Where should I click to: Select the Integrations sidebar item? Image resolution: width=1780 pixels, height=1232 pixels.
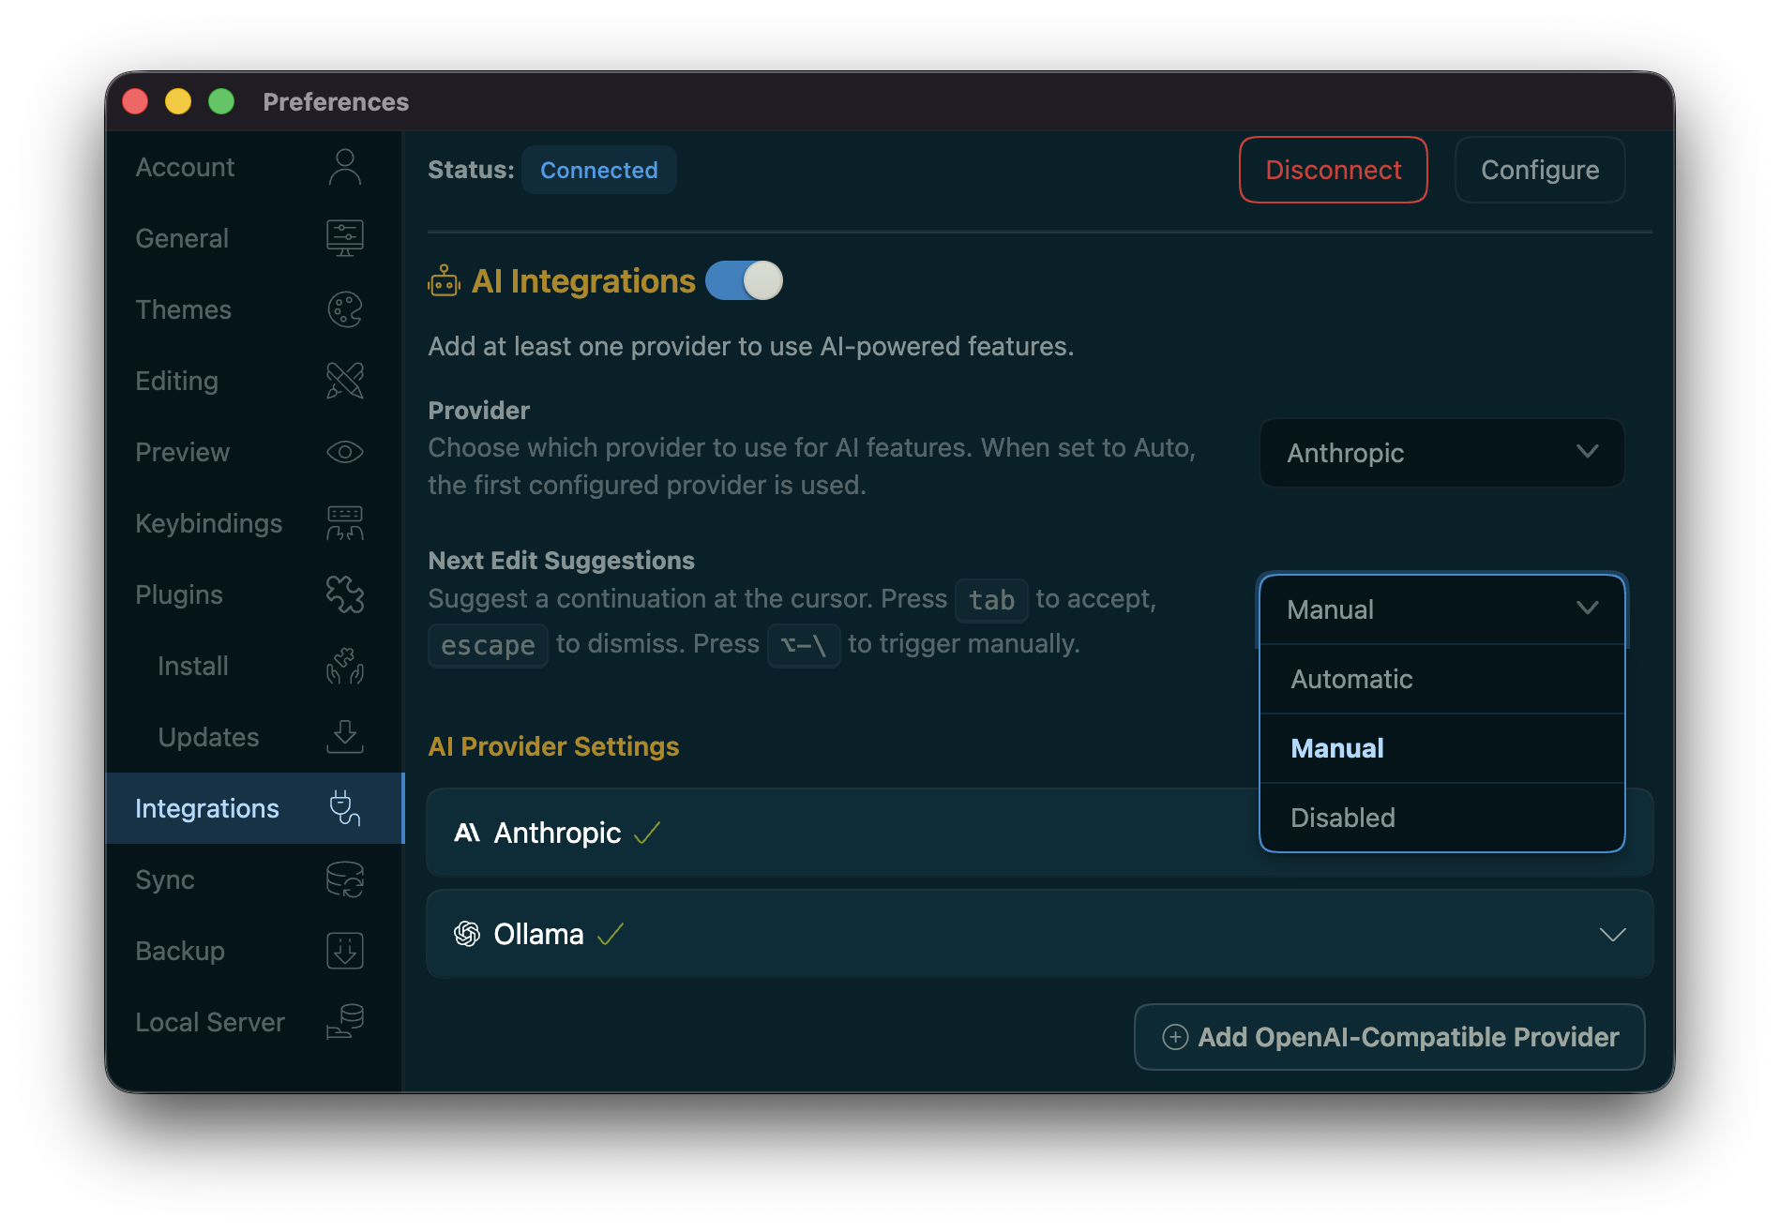[254, 808]
